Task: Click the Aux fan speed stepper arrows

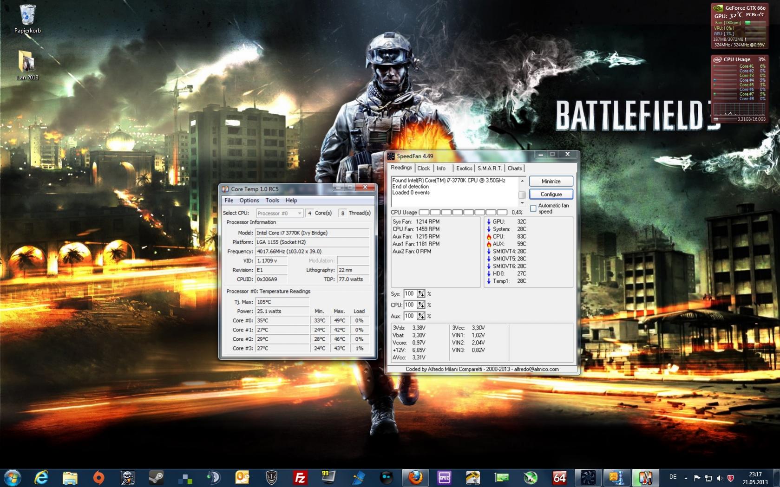Action: point(421,316)
